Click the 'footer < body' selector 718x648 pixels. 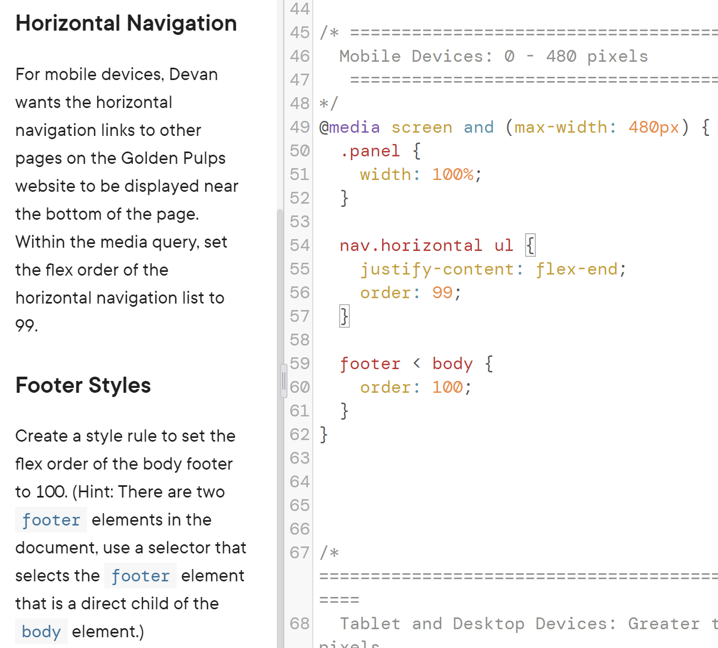coord(406,364)
